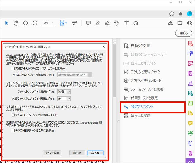The image size is (195, 163).
Task: Open green Compress PDF sidebar tool
Action: pyautogui.click(x=190, y=103)
